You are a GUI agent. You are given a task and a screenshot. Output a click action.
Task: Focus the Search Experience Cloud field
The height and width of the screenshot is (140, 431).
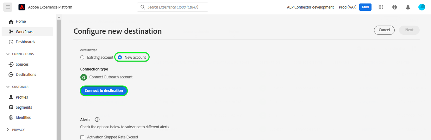pos(173,7)
